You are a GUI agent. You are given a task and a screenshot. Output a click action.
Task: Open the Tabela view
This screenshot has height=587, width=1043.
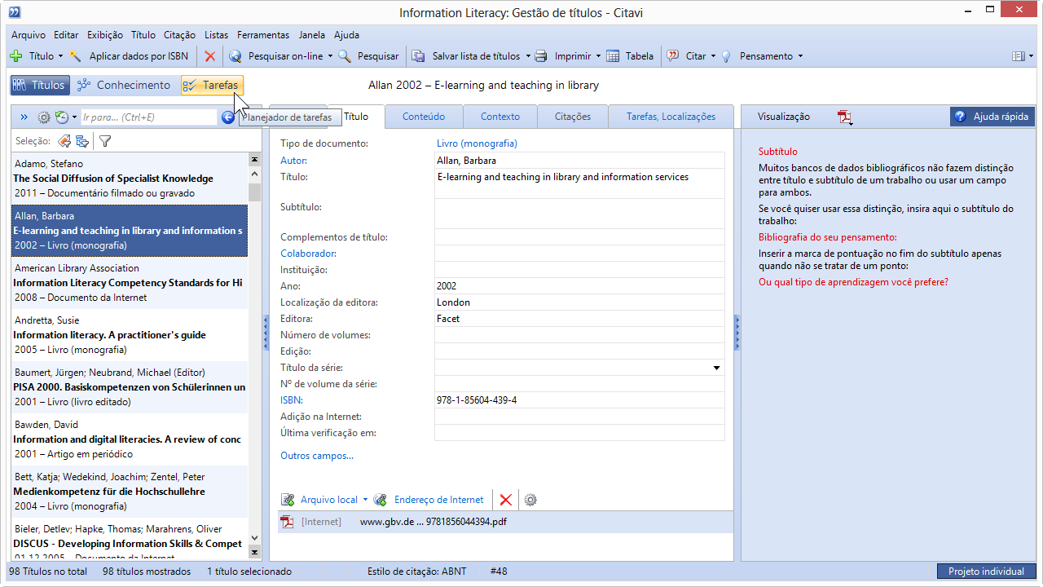pyautogui.click(x=630, y=56)
